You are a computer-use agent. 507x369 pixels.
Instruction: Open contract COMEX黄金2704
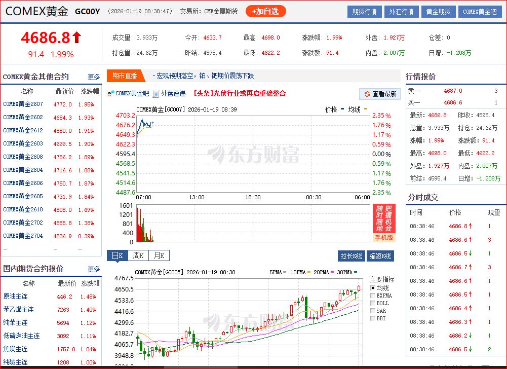tap(23, 236)
